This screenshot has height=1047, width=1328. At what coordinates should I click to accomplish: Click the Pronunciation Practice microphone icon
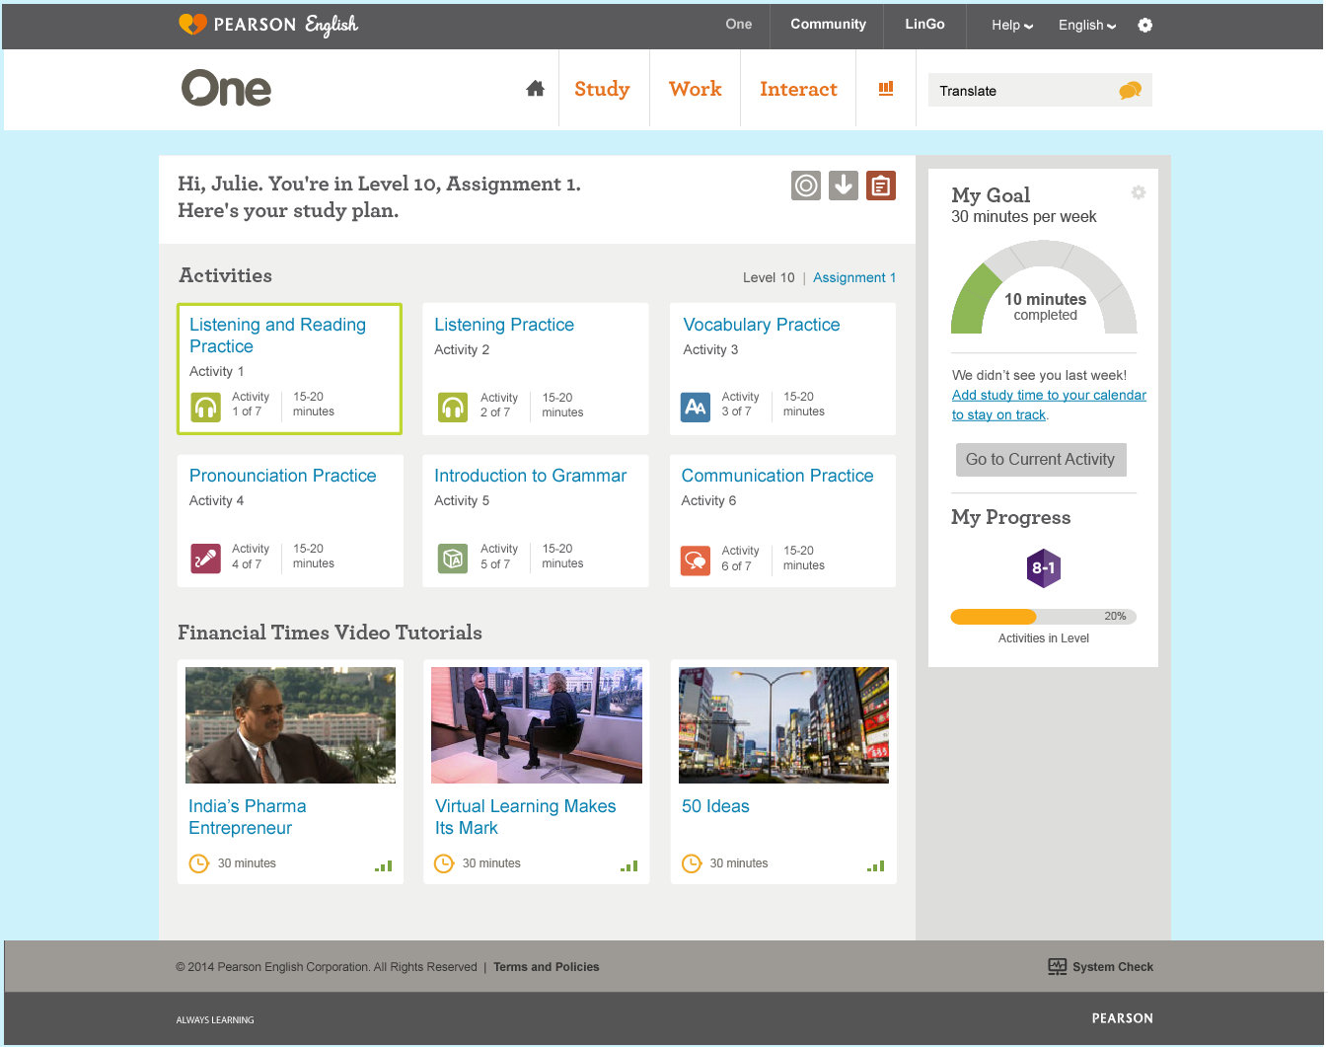[205, 559]
